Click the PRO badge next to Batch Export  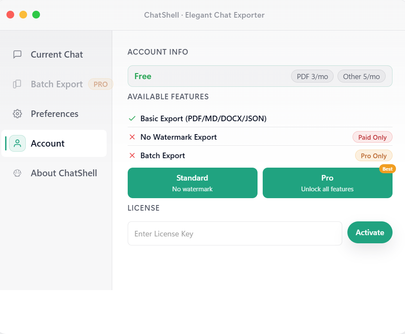(101, 84)
